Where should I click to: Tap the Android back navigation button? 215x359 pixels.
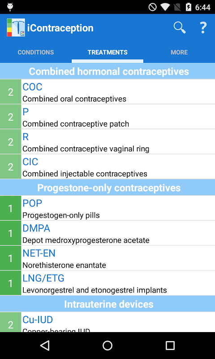[x=45, y=345]
